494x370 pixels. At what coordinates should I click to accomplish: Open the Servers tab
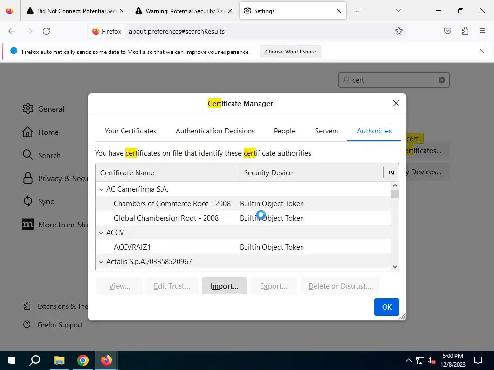point(326,131)
